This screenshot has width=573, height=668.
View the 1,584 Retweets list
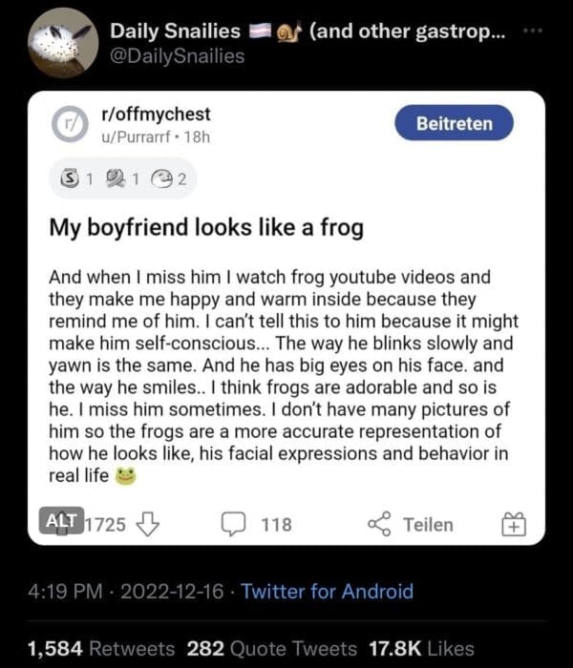click(x=101, y=649)
